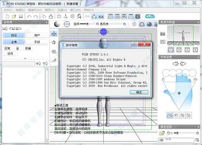Undo the last action
This screenshot has height=145, width=202.
29,17
